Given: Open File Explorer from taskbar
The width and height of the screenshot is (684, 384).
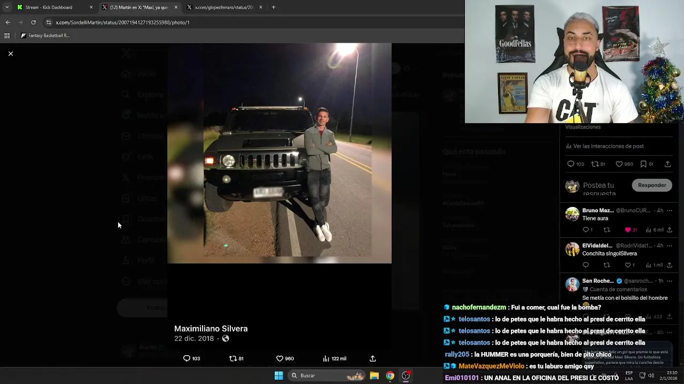Looking at the screenshot, I should point(375,375).
